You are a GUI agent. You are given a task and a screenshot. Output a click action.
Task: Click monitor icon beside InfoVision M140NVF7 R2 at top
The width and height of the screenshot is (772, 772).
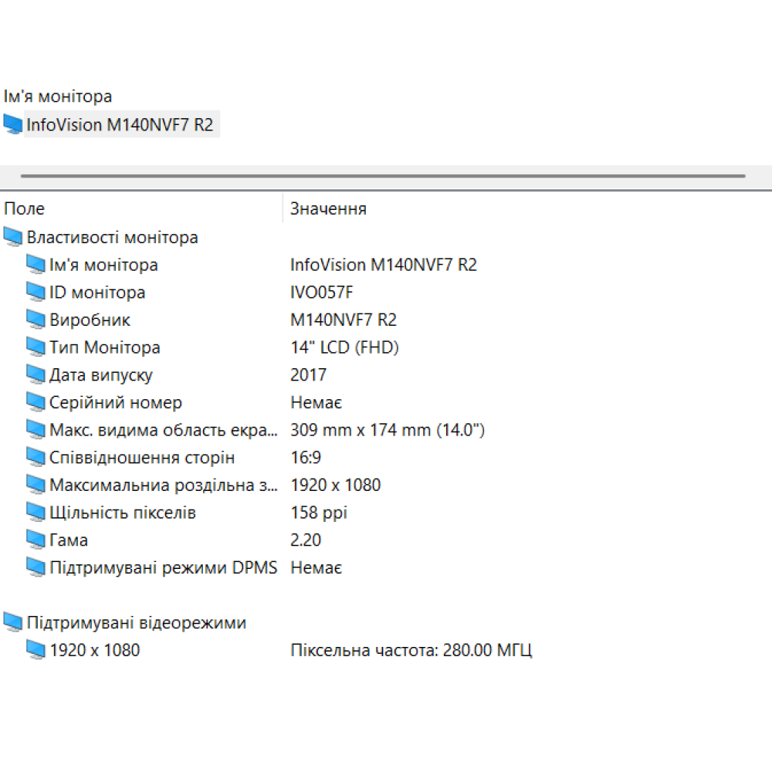(x=13, y=124)
